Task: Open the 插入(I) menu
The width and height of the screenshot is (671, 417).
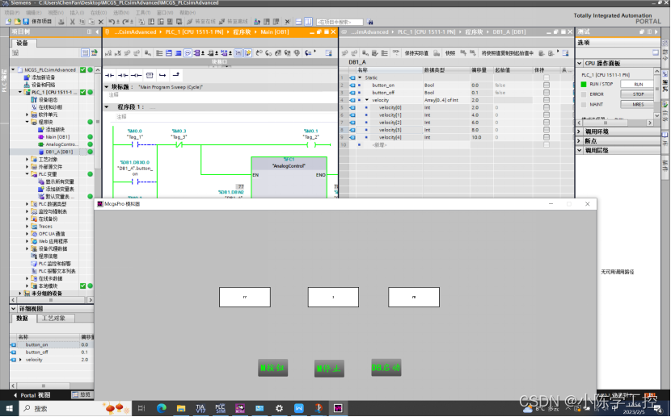Action: pyautogui.click(x=77, y=13)
